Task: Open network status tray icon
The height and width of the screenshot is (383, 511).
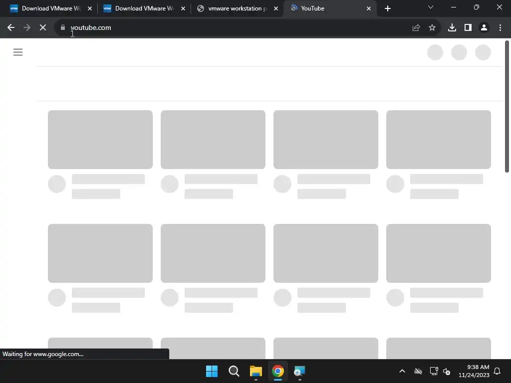Action: tap(434, 371)
